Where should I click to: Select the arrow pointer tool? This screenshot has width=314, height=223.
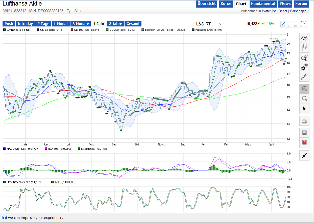(304, 109)
